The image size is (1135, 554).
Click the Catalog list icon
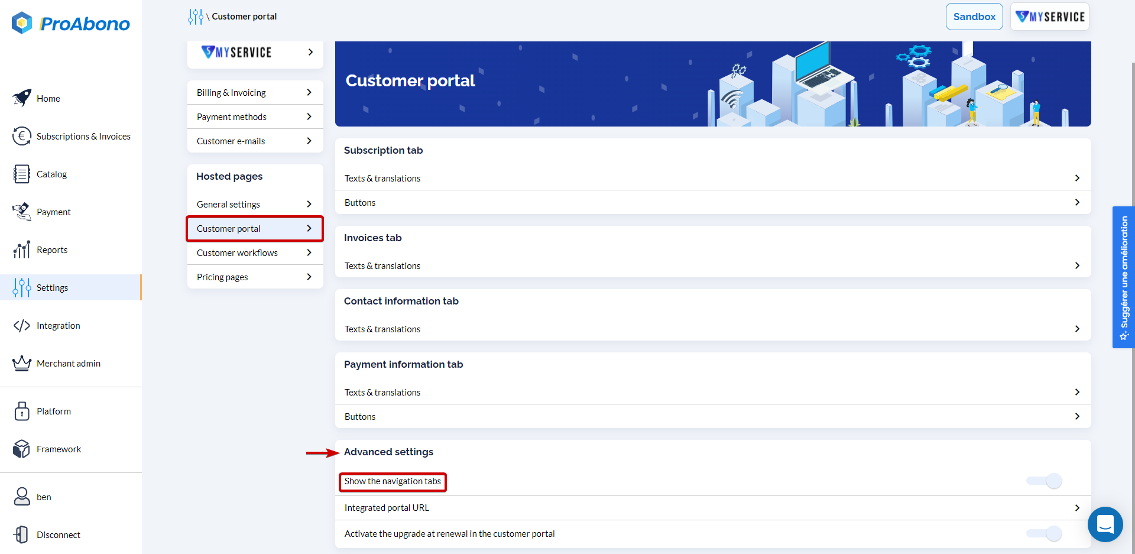pos(22,174)
